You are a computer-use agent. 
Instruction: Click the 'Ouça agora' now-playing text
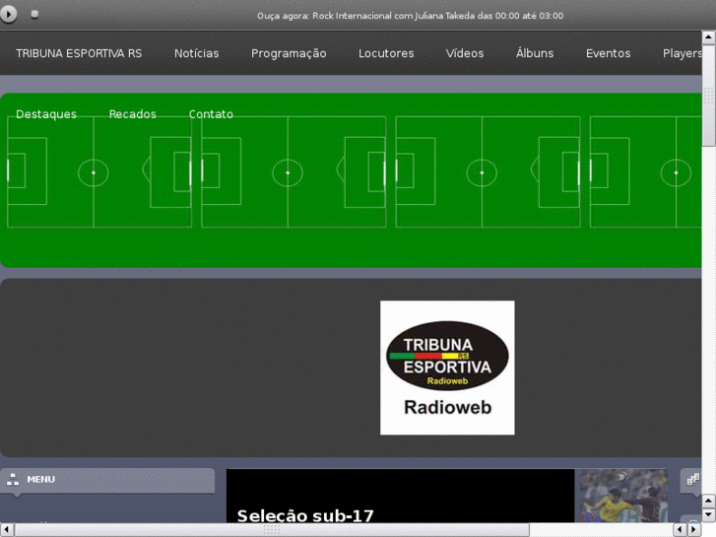tap(410, 16)
